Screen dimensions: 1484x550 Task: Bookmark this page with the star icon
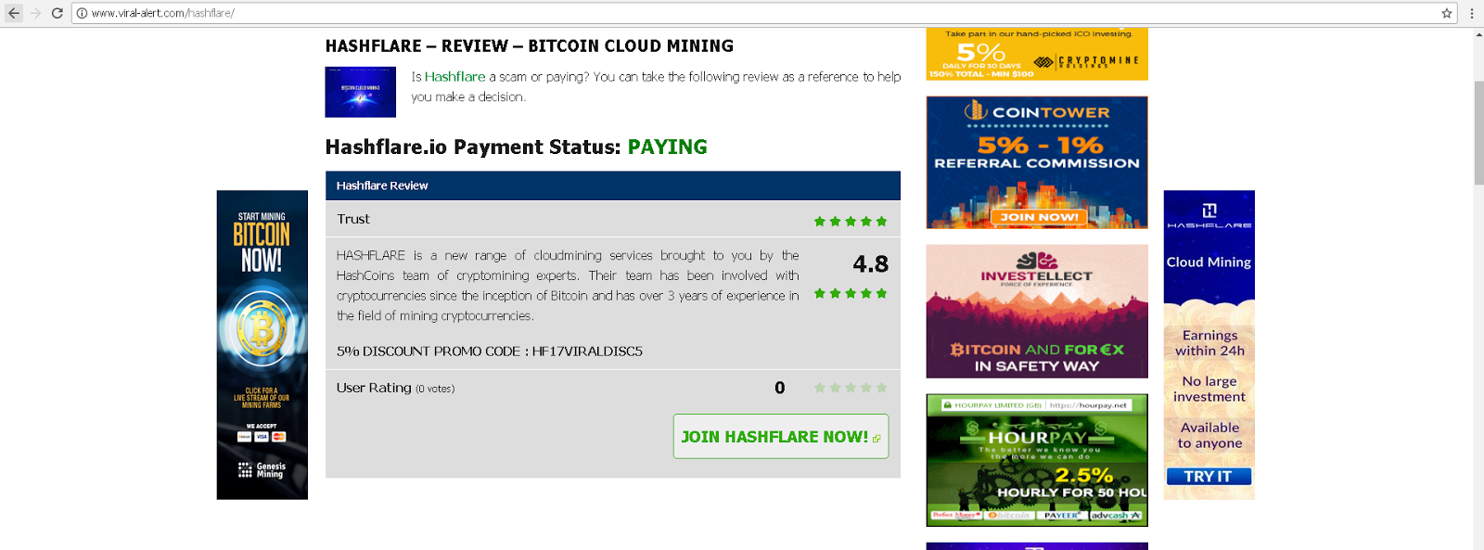1447,13
